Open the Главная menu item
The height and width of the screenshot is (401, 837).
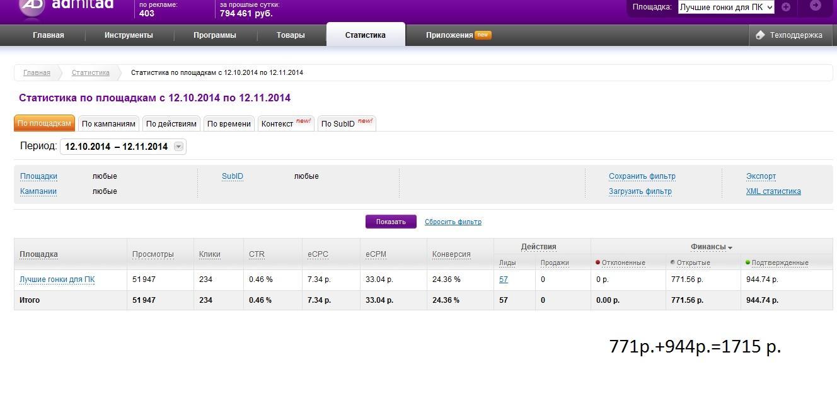click(x=49, y=35)
